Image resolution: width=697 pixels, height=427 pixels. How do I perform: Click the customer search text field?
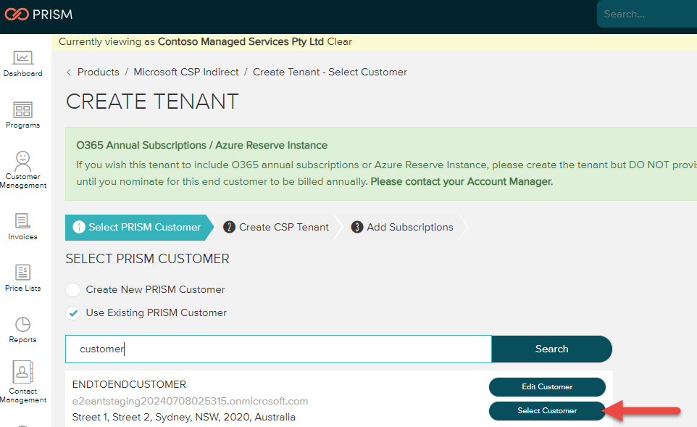pyautogui.click(x=279, y=349)
